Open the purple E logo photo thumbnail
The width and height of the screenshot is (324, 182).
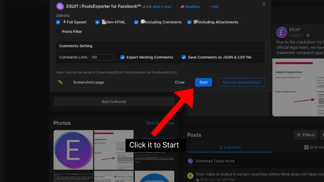pos(73,150)
